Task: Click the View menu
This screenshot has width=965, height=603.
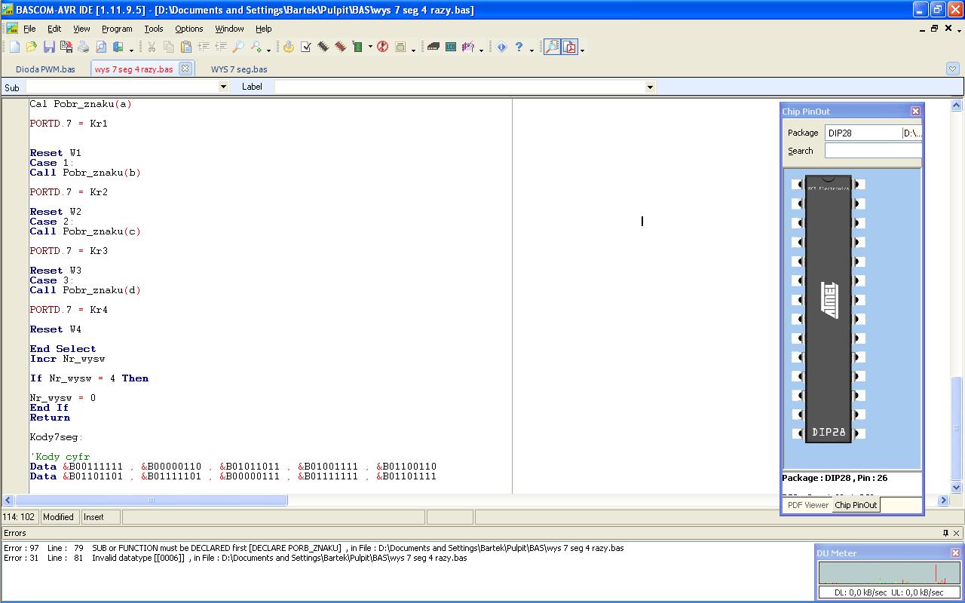Action: click(x=81, y=29)
